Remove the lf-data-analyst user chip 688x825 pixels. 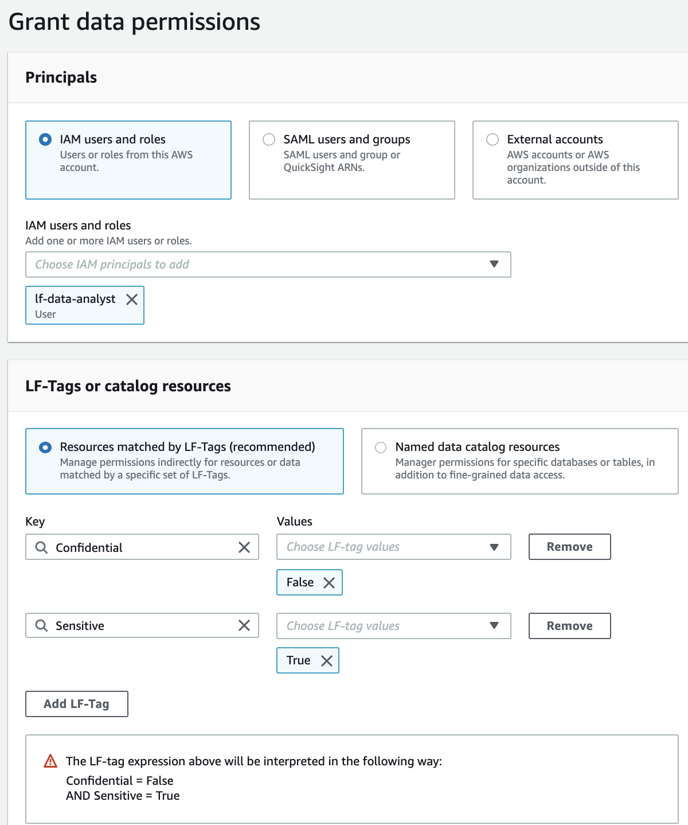click(x=132, y=299)
